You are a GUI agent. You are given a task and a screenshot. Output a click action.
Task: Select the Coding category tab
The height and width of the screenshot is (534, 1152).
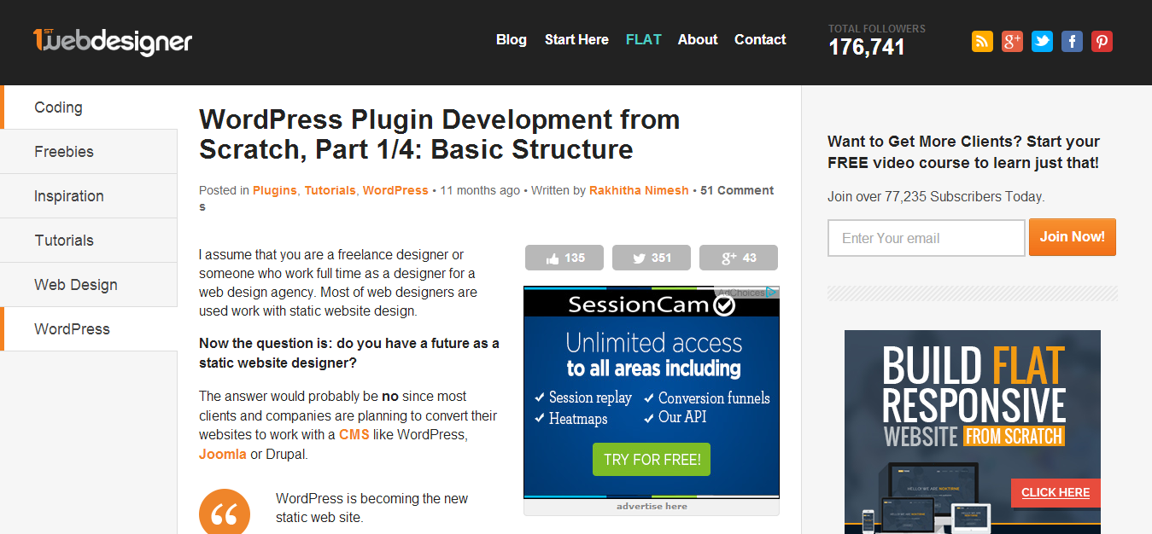89,107
